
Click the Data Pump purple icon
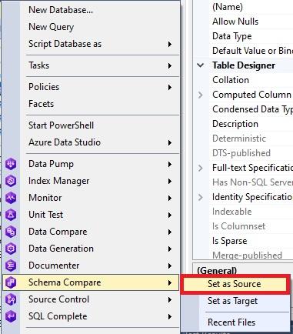click(11, 164)
